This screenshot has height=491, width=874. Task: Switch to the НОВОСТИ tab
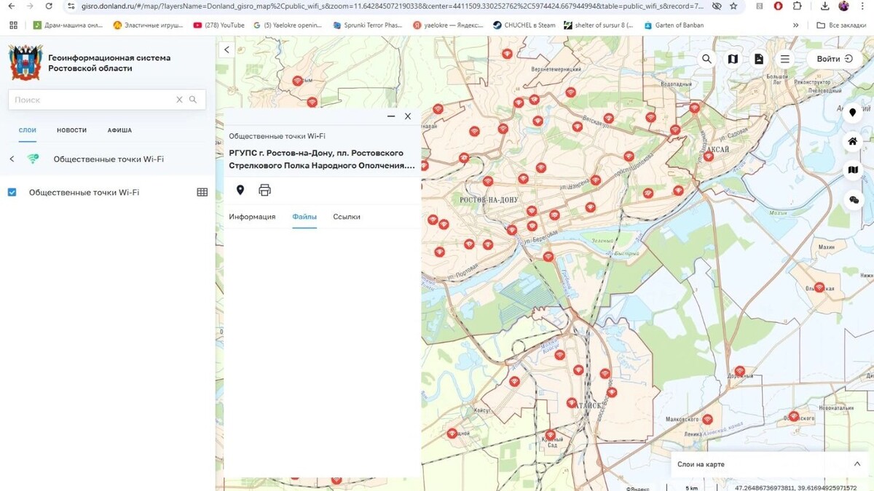(71, 130)
